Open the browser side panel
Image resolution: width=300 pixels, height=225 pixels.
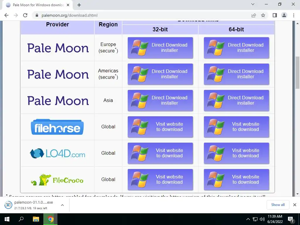(x=275, y=15)
